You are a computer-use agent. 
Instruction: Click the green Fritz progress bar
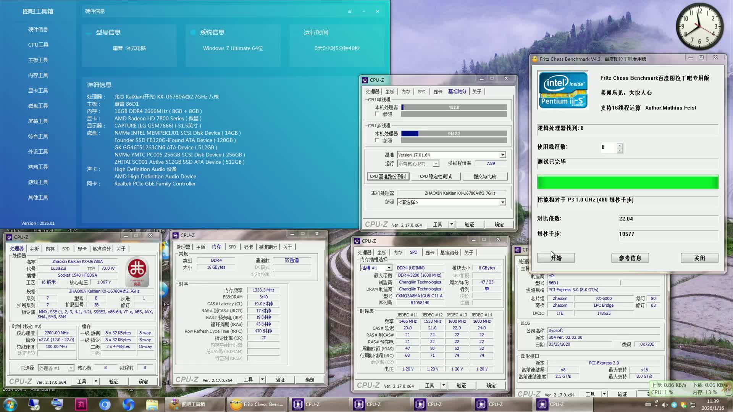tap(628, 182)
